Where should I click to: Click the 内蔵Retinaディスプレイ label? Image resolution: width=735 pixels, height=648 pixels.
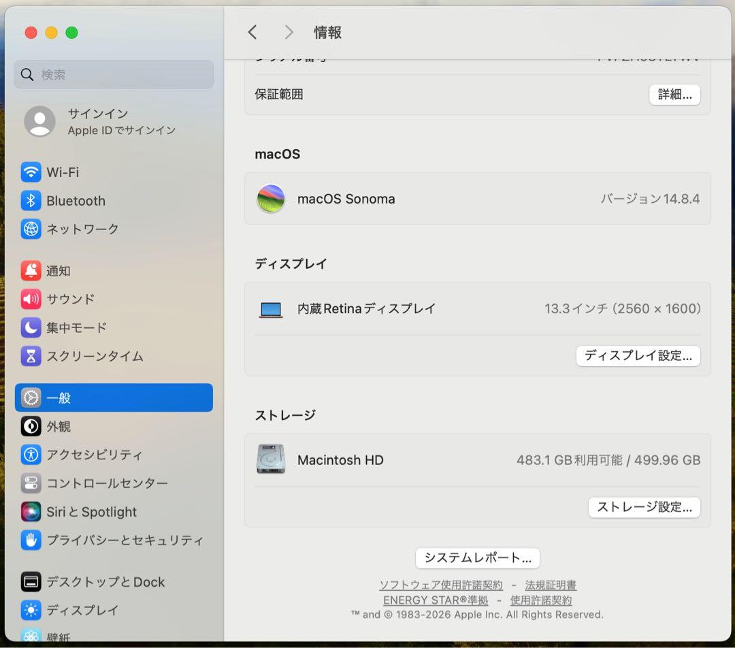[367, 308]
